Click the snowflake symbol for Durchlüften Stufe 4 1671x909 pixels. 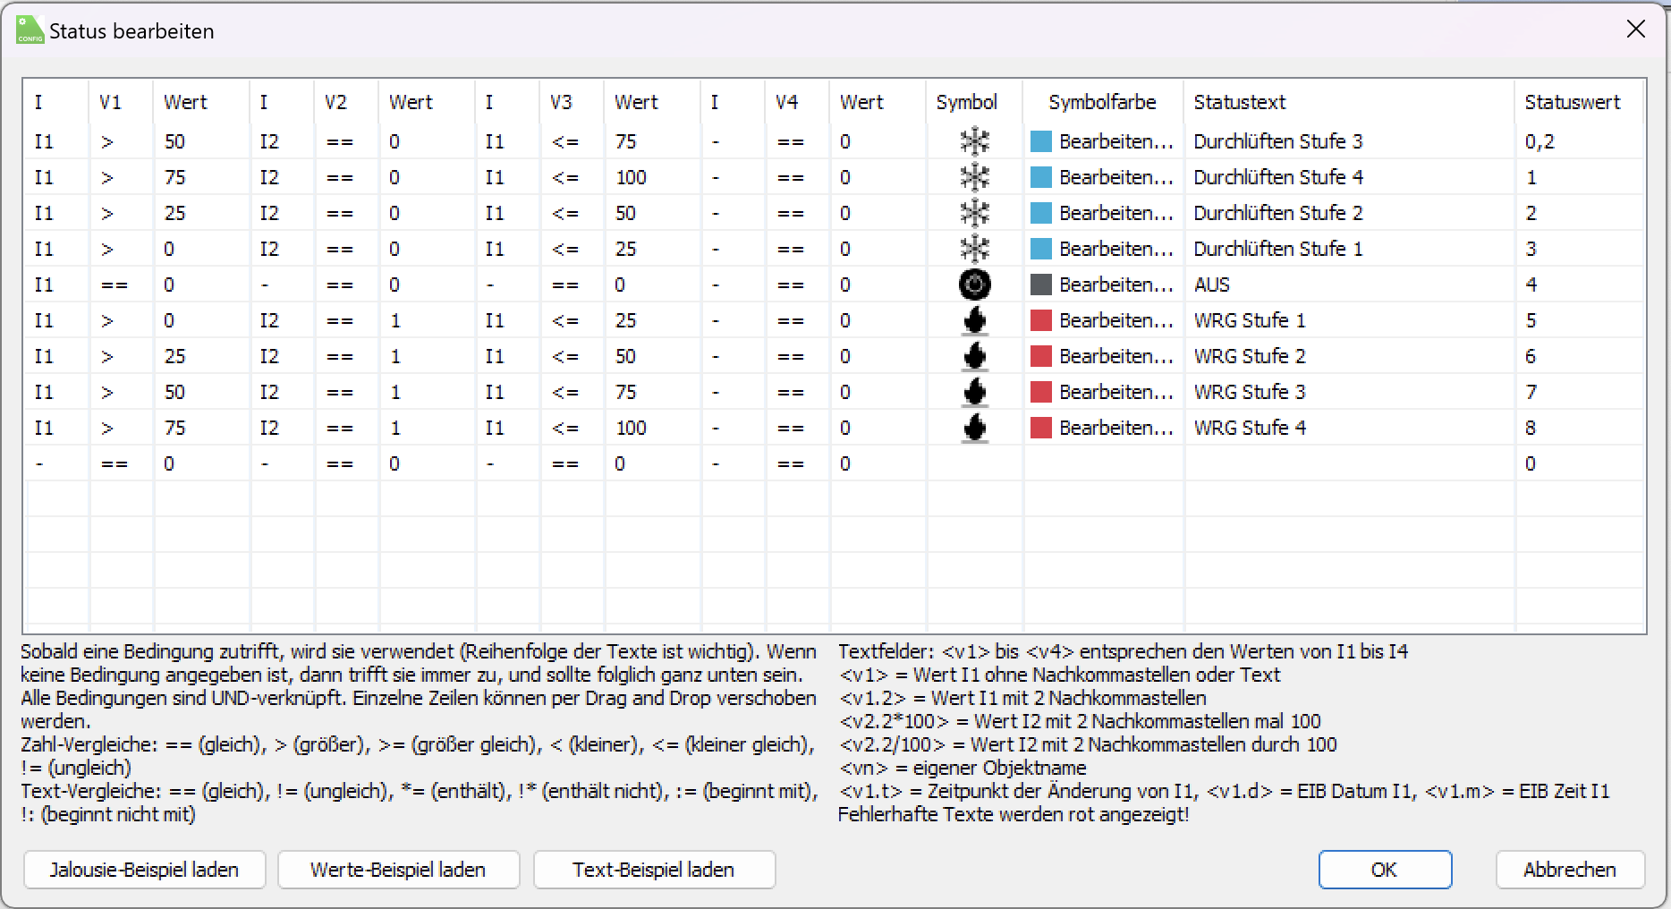click(x=974, y=177)
